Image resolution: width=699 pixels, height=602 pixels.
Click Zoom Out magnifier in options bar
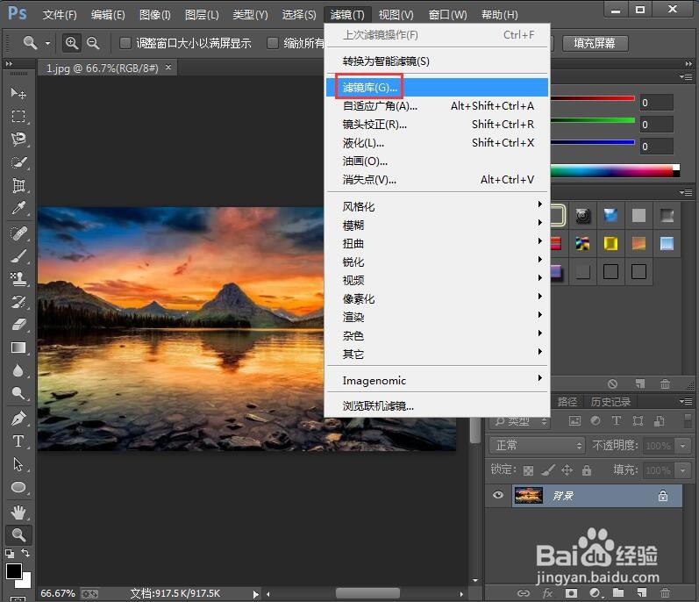point(93,43)
